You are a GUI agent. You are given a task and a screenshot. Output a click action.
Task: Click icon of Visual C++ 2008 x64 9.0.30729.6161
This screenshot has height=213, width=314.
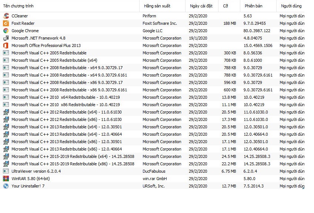coord(6,75)
